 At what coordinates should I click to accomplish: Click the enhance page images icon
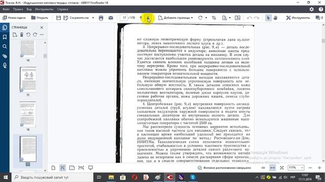[238, 18]
